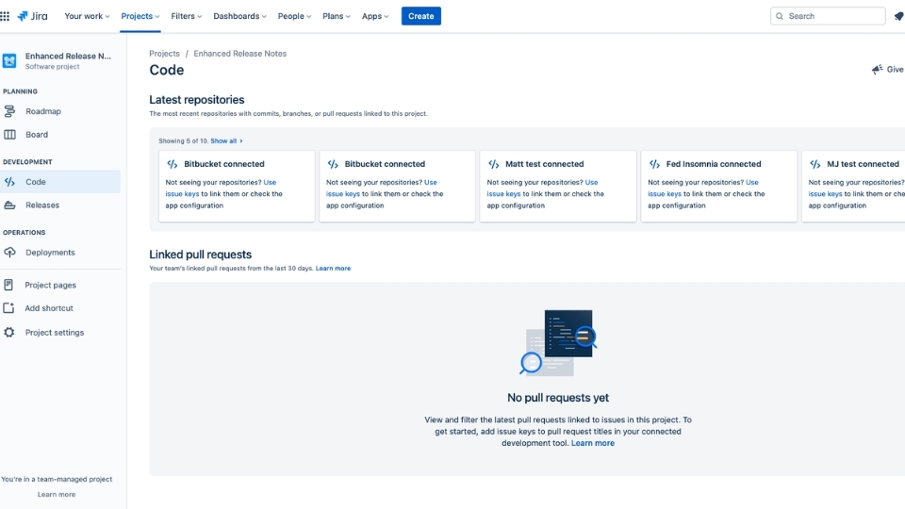Click the Deployments cloud icon
This screenshot has height=509, width=905.
pyautogui.click(x=9, y=253)
